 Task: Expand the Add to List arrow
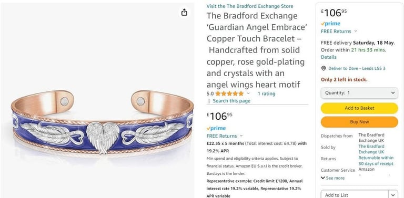click(x=393, y=195)
